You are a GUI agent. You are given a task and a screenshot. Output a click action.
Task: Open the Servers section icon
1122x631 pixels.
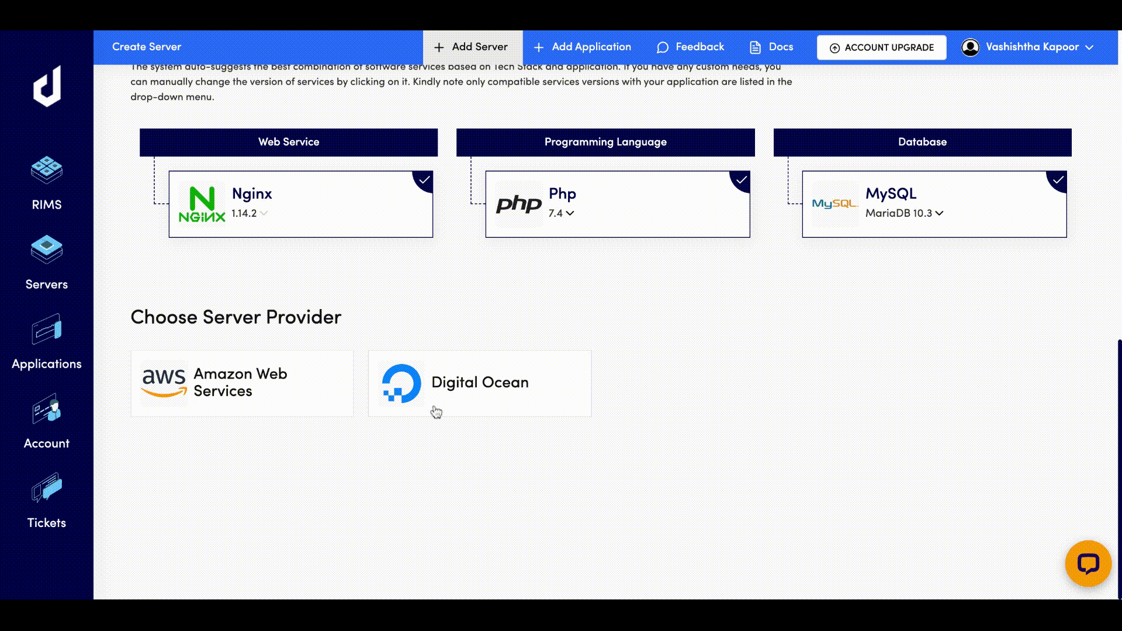pos(47,249)
